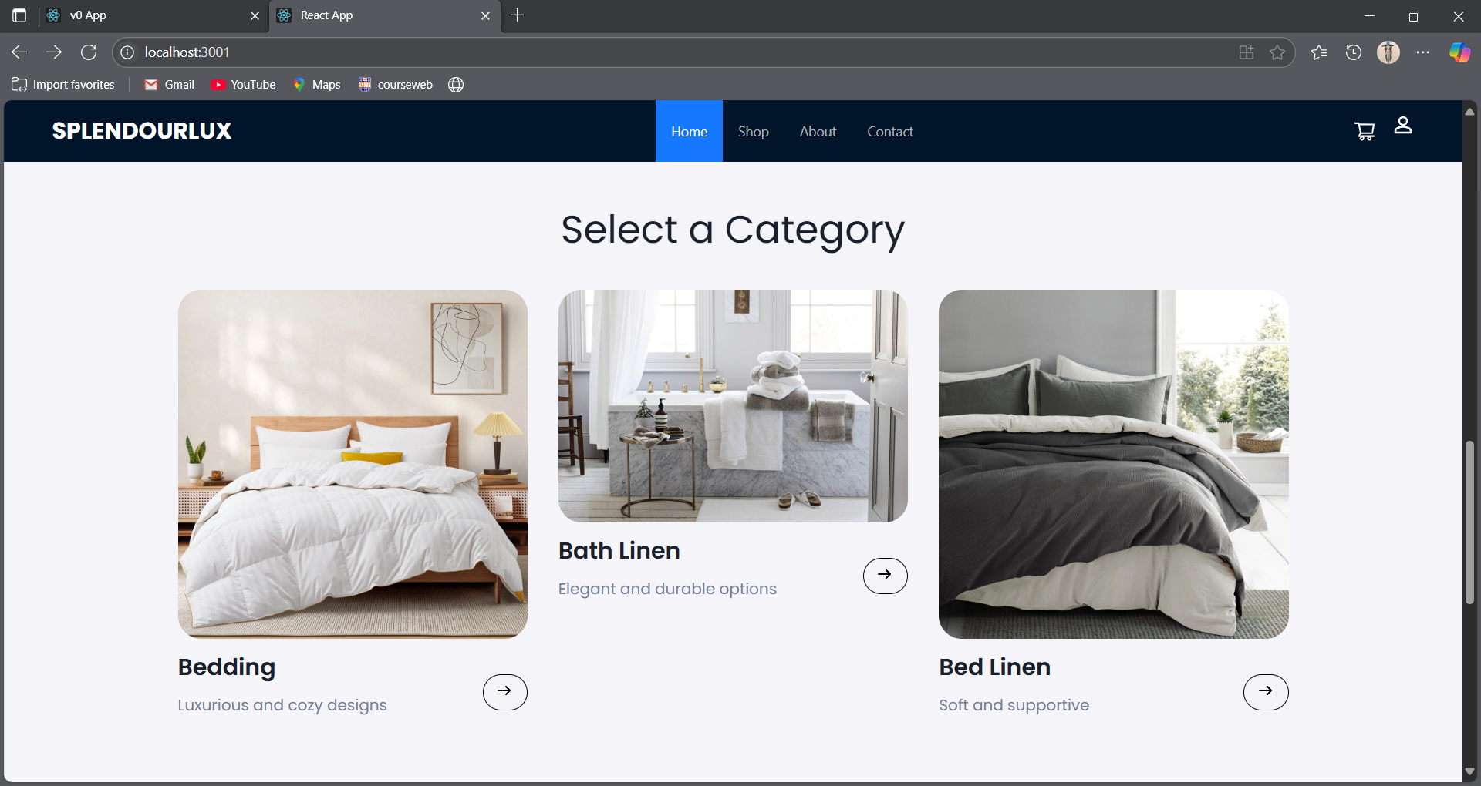Click the Bath Linen arrow button
This screenshot has width=1481, height=786.
tap(885, 576)
